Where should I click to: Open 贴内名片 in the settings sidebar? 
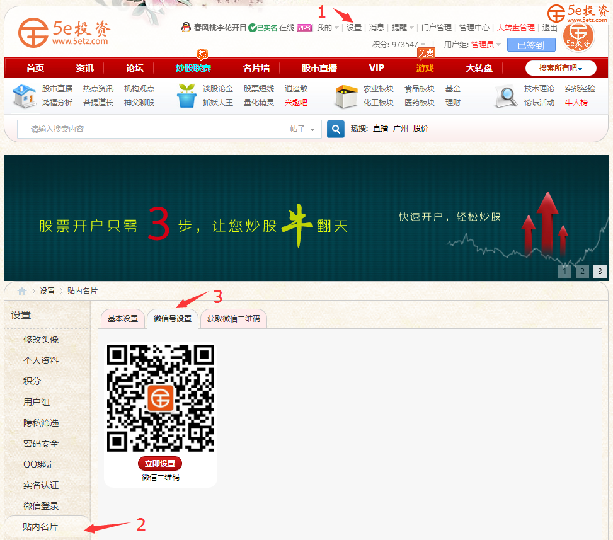click(40, 527)
